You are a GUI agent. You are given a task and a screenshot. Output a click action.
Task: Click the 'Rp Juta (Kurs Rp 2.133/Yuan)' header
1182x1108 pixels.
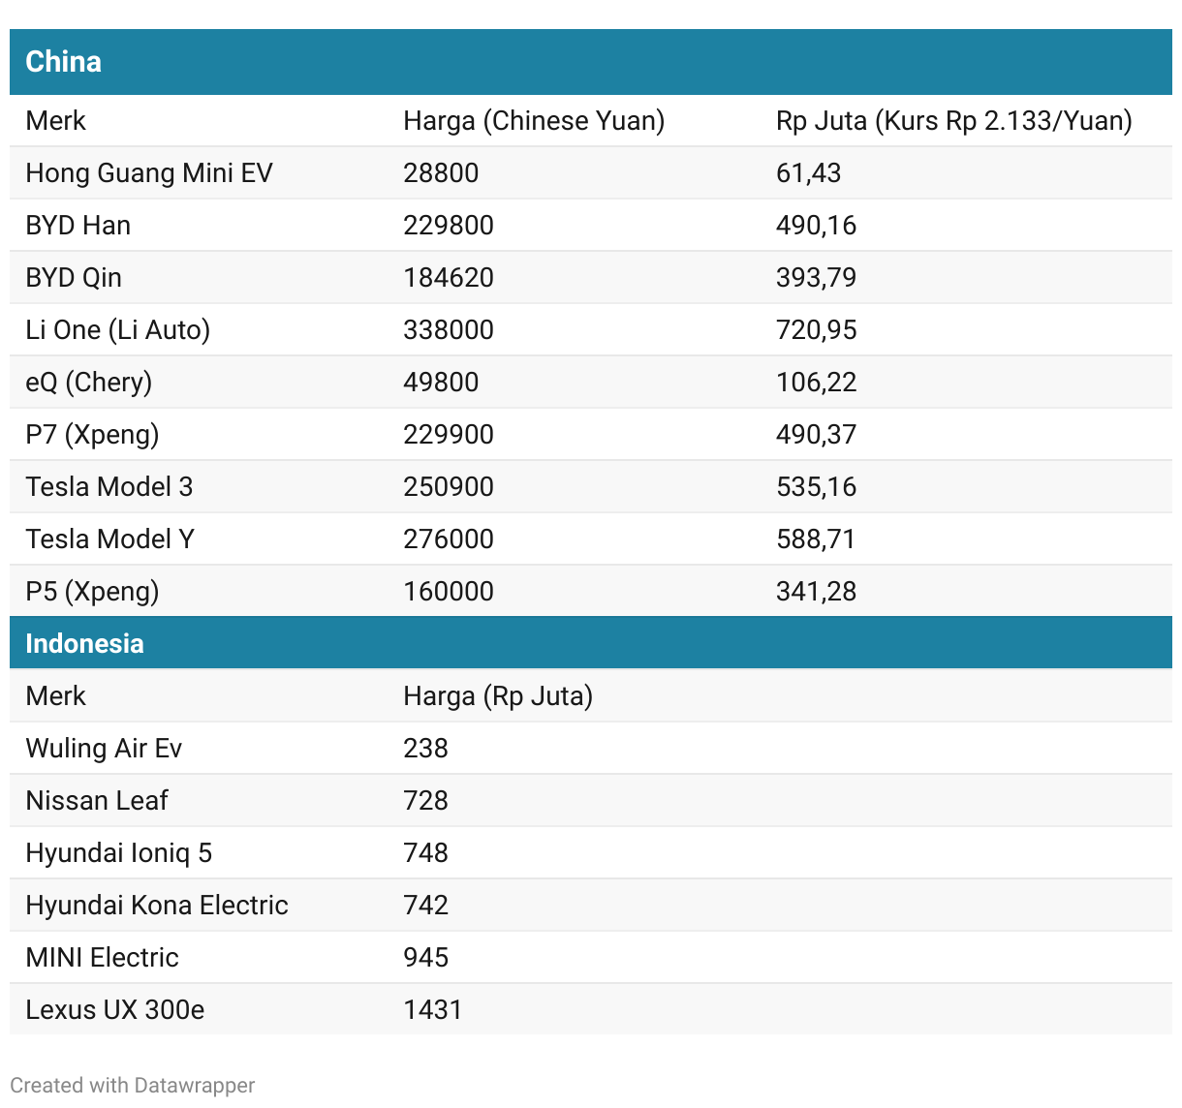coord(953,121)
